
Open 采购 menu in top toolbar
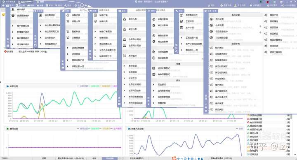tap(31, 5)
